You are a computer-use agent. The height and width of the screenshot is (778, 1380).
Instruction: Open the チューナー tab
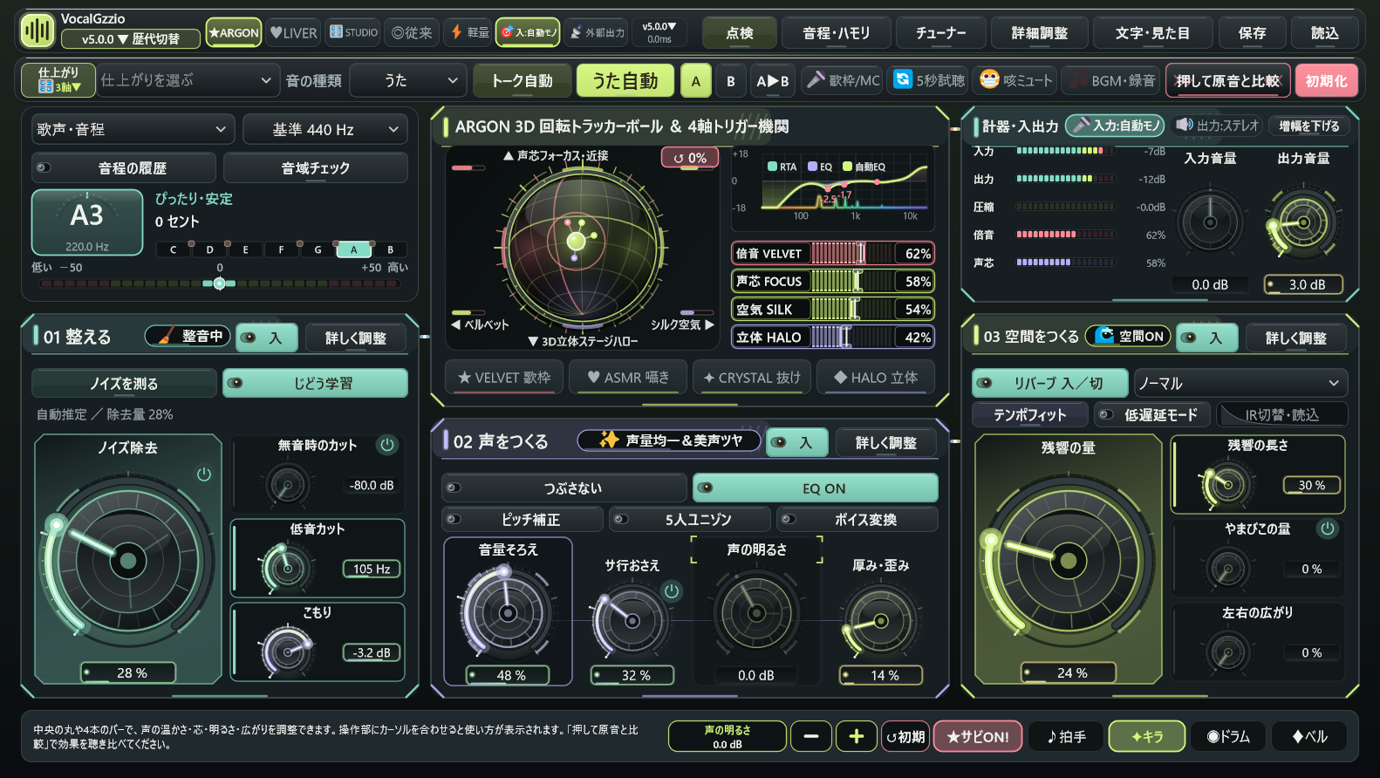[941, 32]
